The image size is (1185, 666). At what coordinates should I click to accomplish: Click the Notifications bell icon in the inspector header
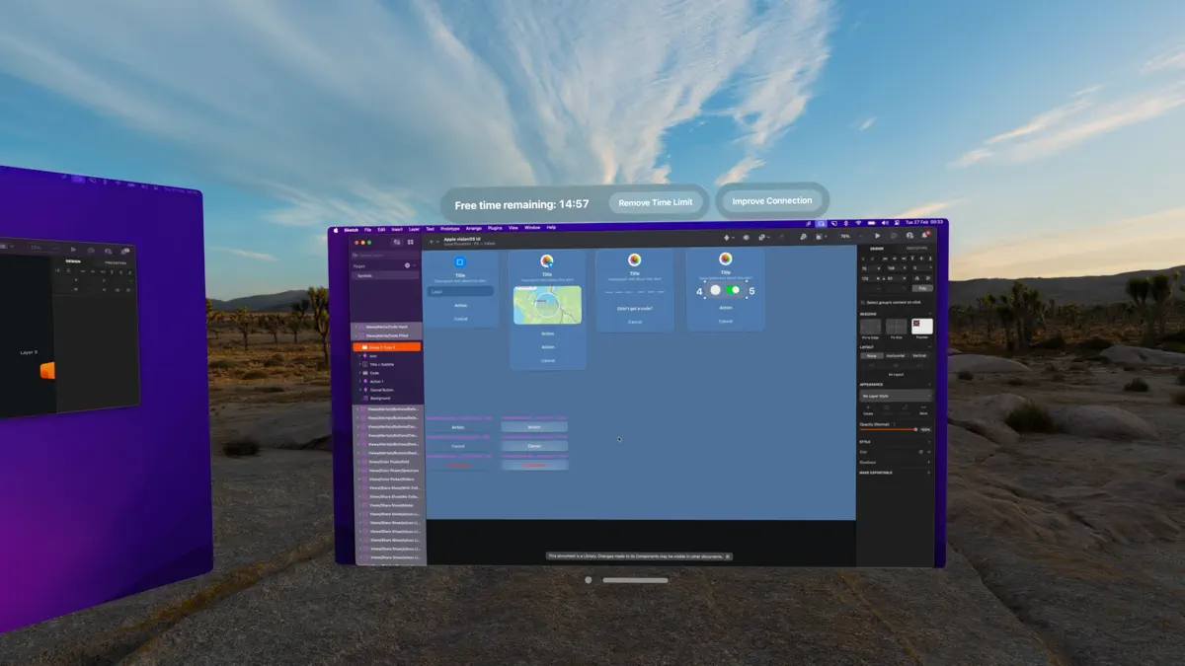point(924,236)
